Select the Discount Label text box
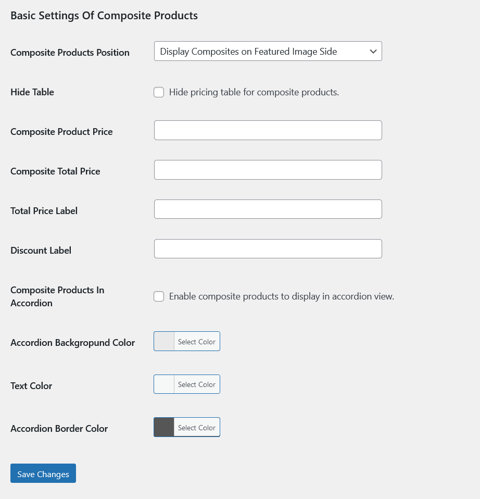Viewport: 480px width, 499px height. coord(268,249)
